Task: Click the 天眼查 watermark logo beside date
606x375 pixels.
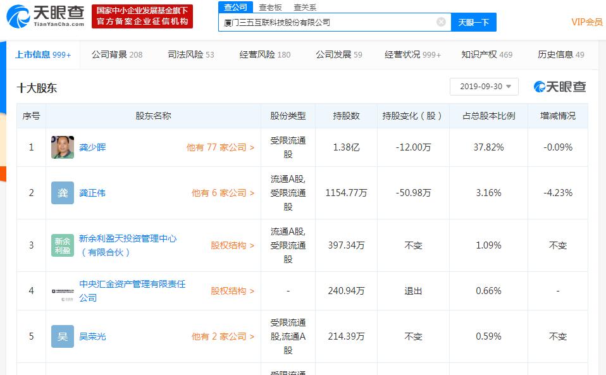Action: 560,87
